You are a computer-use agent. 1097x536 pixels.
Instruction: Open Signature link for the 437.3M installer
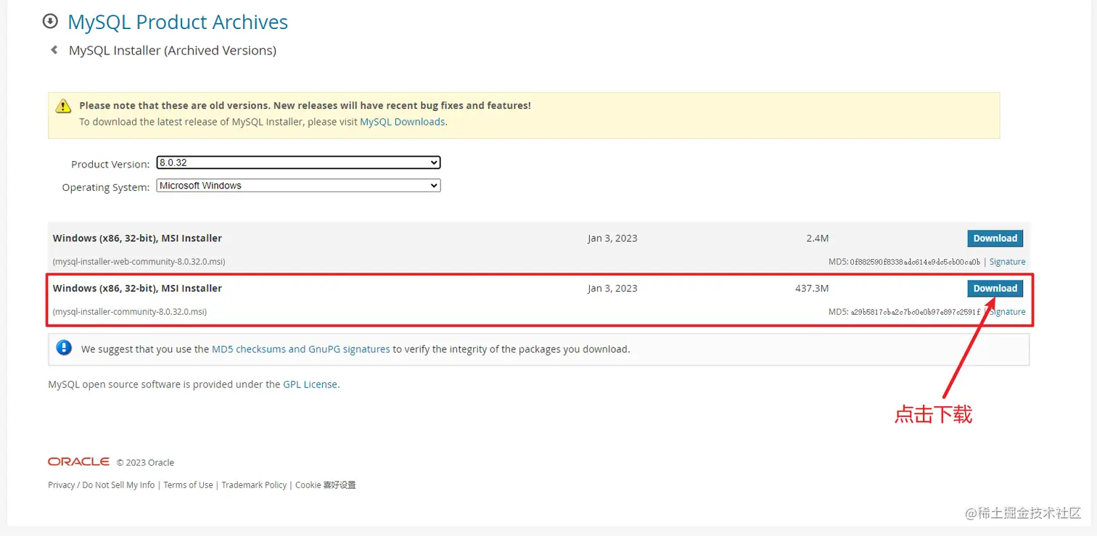(1007, 312)
